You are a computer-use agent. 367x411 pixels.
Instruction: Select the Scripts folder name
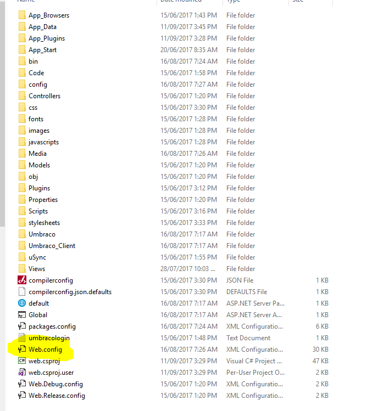(38, 211)
